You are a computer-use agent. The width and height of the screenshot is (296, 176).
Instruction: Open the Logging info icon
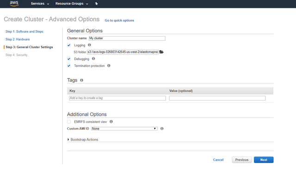point(89,45)
